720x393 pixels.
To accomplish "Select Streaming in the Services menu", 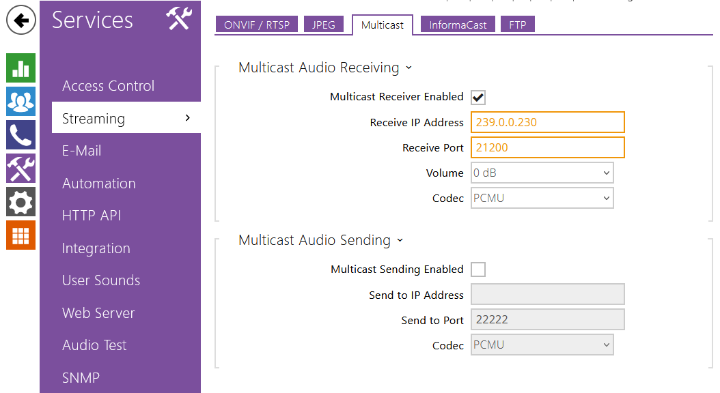I will tap(126, 118).
